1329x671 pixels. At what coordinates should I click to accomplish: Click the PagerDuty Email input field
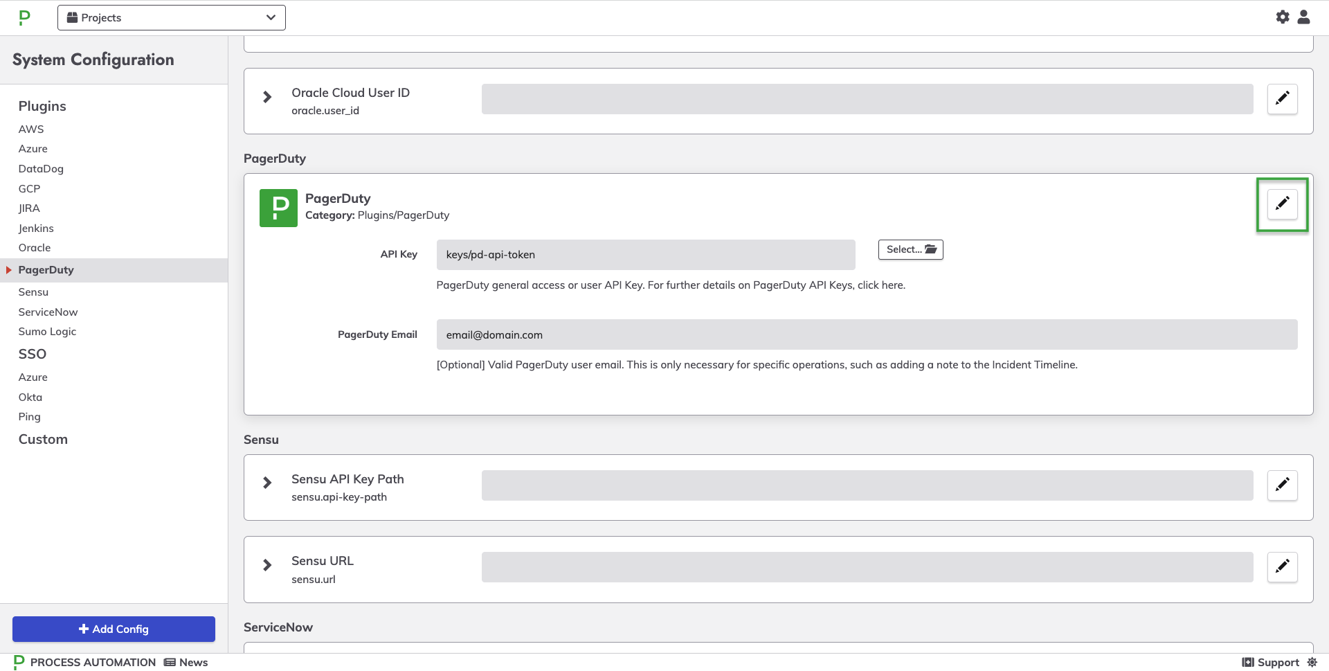click(867, 334)
